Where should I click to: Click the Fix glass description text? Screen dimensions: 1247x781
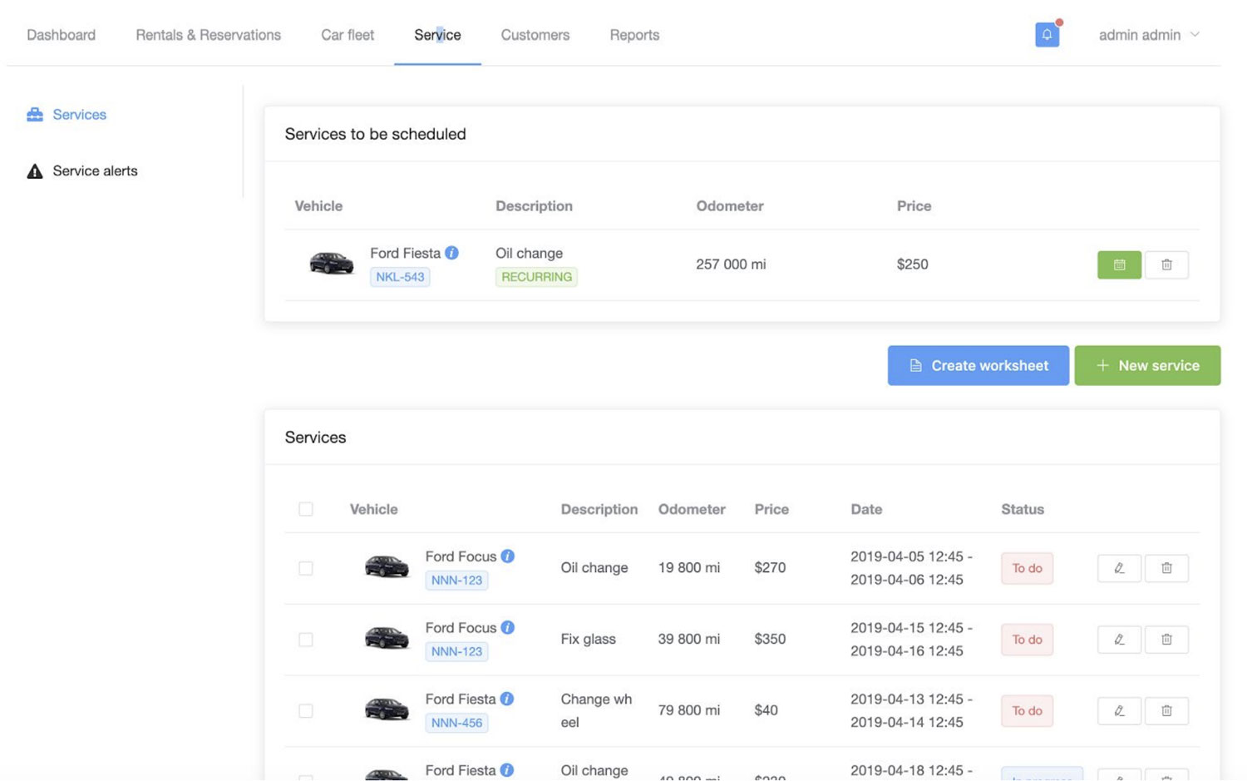pyautogui.click(x=588, y=640)
